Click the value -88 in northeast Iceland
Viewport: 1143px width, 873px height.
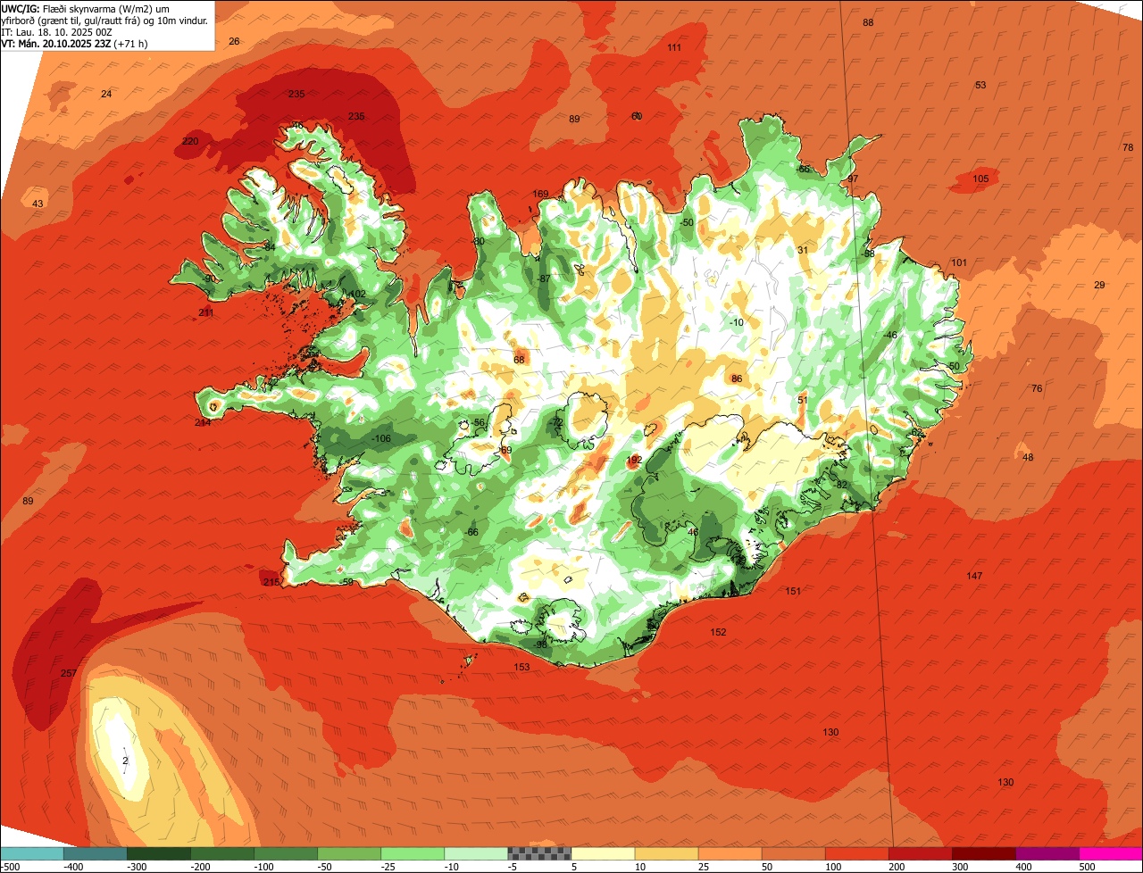point(867,254)
